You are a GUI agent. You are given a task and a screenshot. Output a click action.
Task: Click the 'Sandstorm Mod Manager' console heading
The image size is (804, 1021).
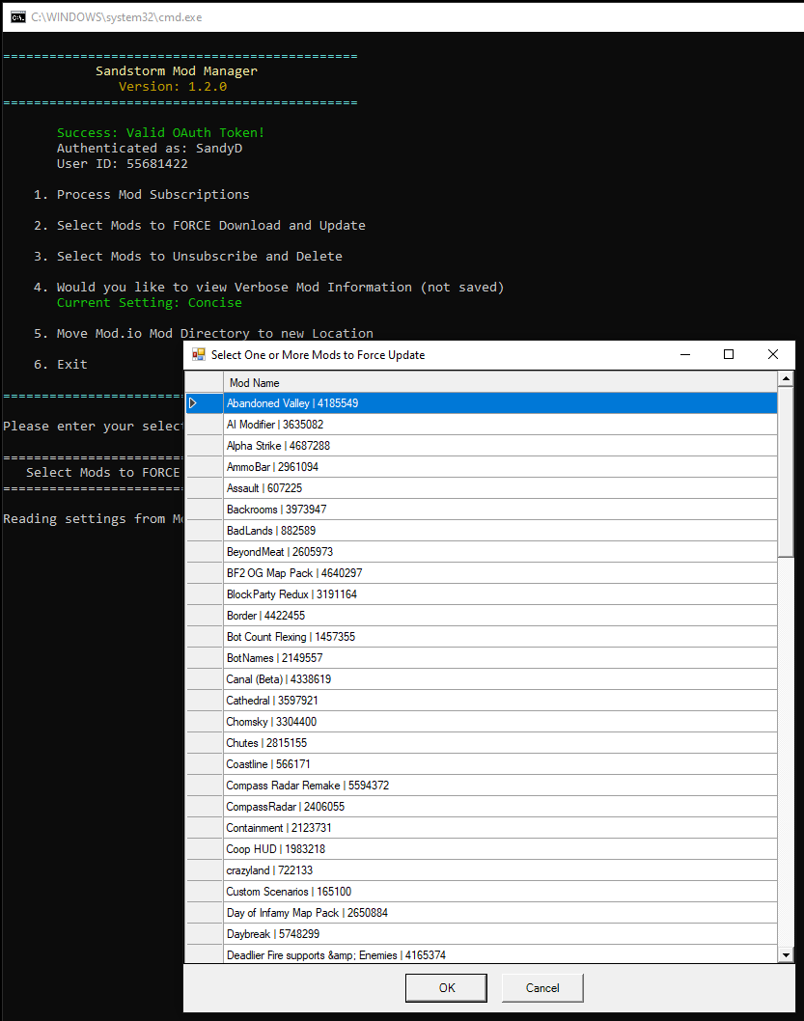[x=177, y=71]
